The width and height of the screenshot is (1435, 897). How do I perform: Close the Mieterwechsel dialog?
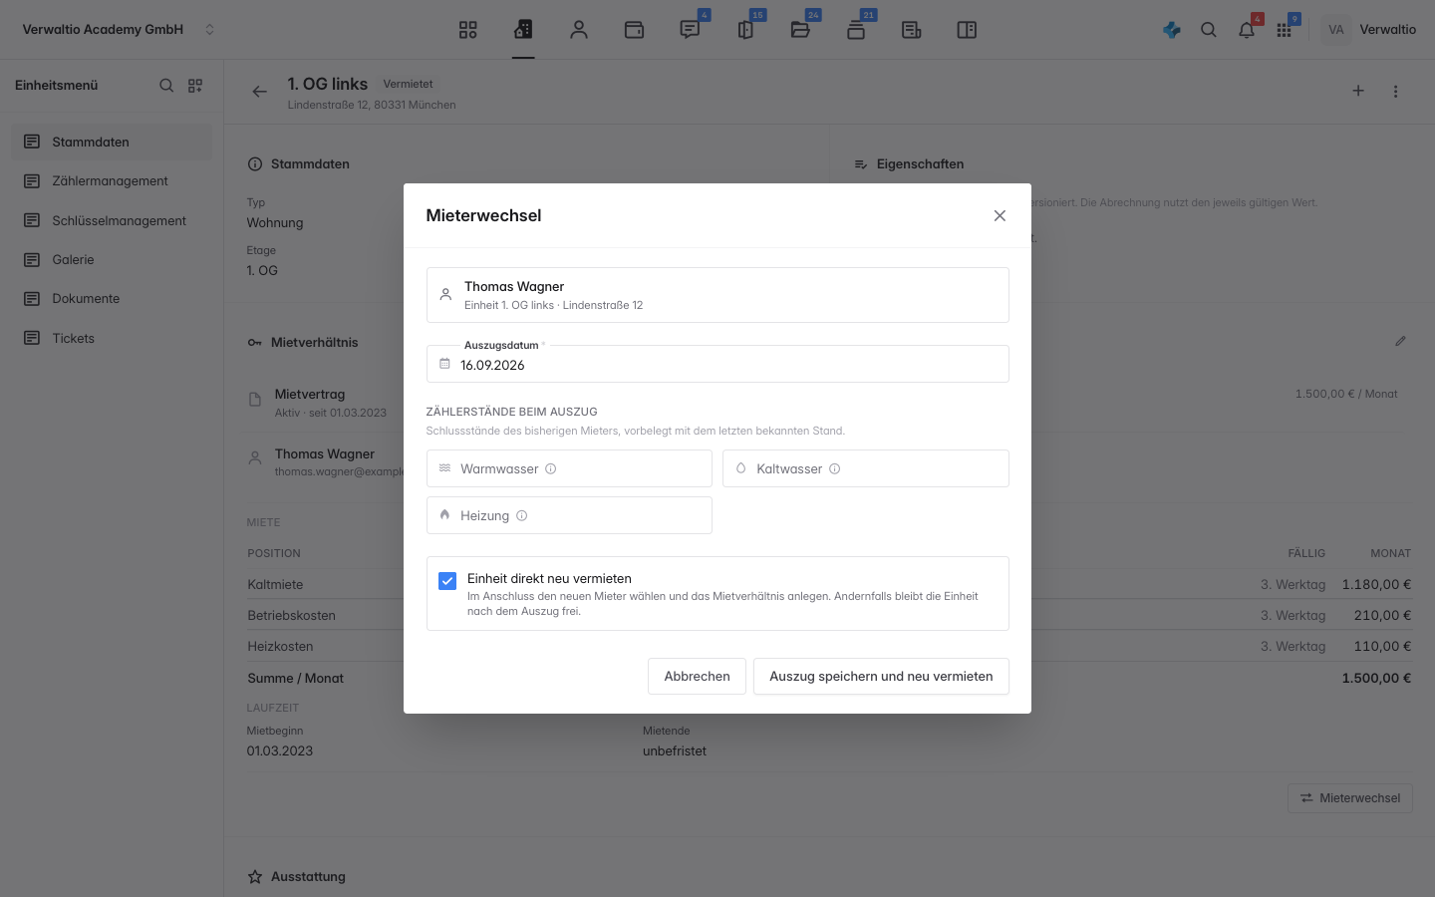tap(1000, 215)
